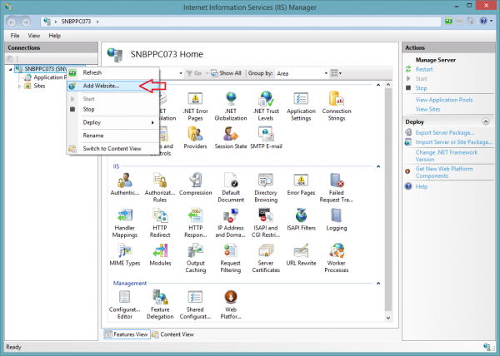Click Import Server or Site Package link
The image size is (500, 356).
[453, 142]
